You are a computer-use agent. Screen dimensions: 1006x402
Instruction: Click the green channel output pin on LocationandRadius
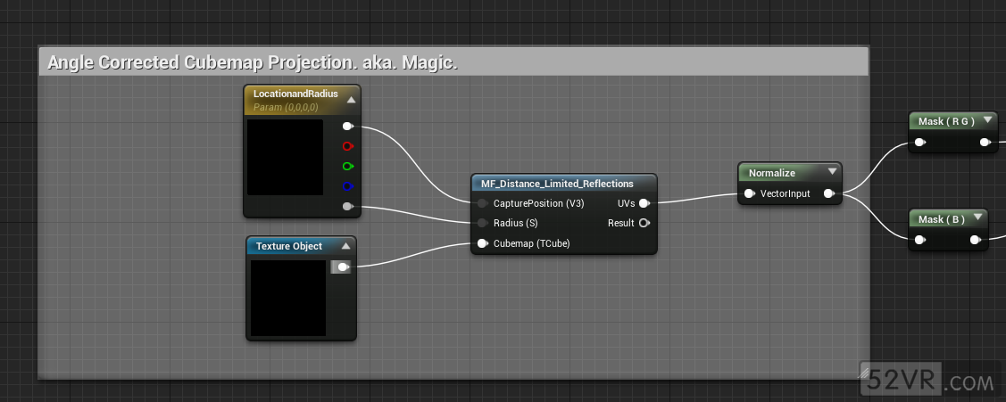click(x=347, y=166)
